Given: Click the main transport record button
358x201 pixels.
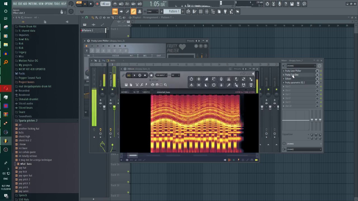Looking at the screenshot, I should click(x=97, y=4).
